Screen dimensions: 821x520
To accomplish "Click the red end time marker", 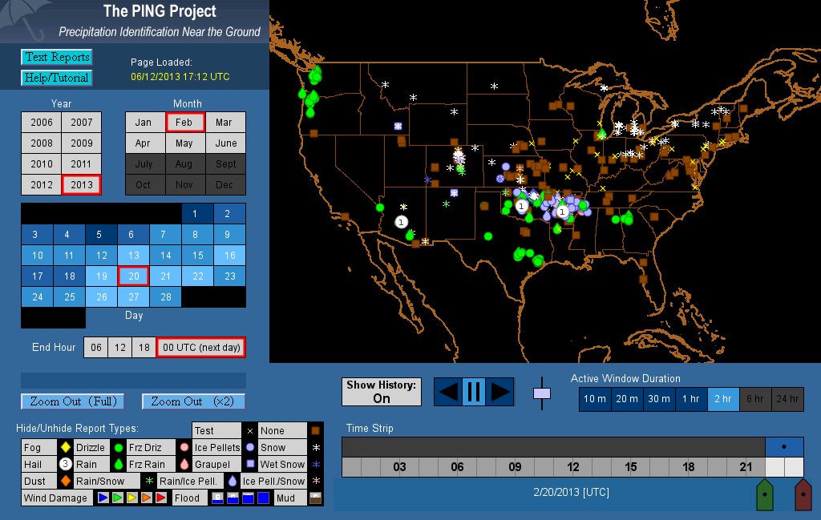I will pyautogui.click(x=802, y=494).
